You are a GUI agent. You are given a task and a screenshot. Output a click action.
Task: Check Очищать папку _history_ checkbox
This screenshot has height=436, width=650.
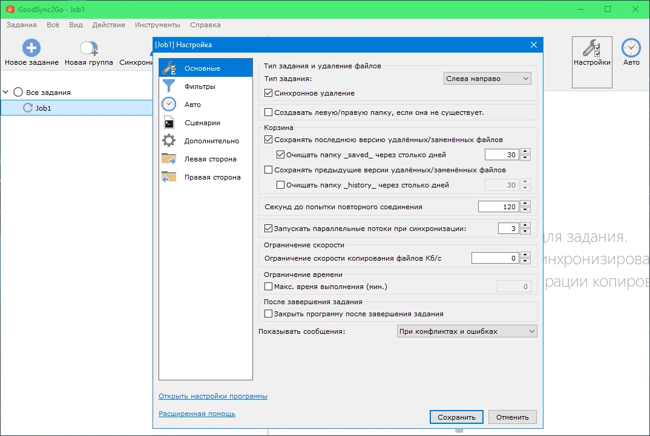280,185
